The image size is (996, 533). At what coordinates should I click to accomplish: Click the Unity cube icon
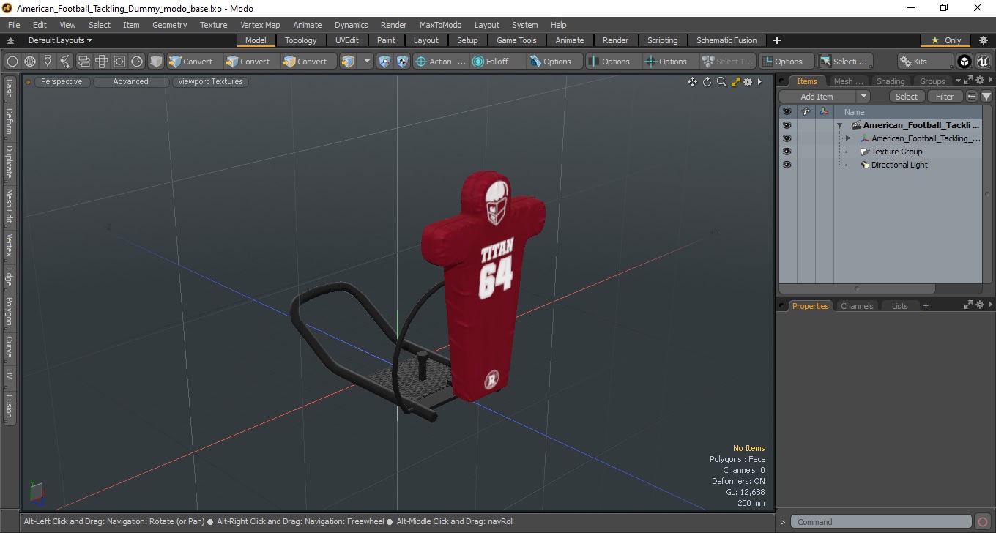coord(965,61)
